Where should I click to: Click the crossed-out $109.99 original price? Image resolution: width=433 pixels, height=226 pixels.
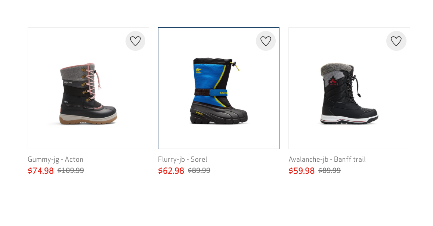[71, 170]
